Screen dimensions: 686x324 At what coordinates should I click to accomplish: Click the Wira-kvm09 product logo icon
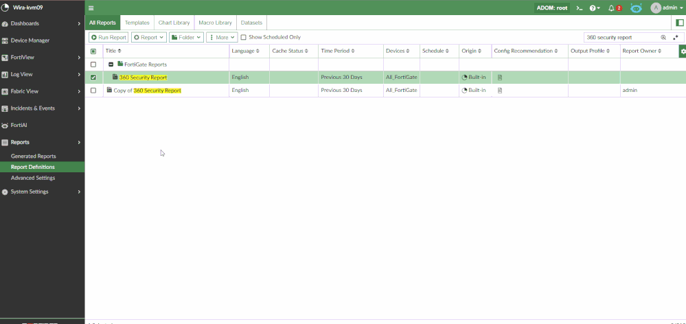pyautogui.click(x=5, y=7)
